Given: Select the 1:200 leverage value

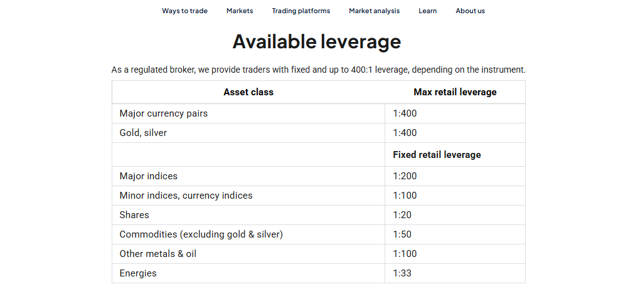Looking at the screenshot, I should click(405, 176).
